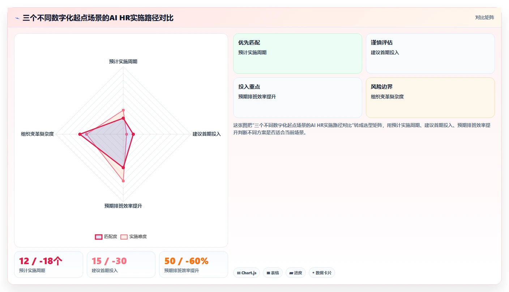
Task: Click the 组织变革复杂度 radar axis label
Action: (x=37, y=134)
